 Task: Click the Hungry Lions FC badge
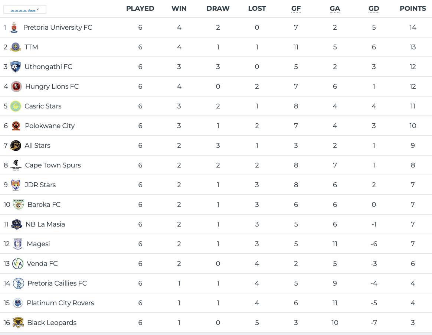coord(16,87)
